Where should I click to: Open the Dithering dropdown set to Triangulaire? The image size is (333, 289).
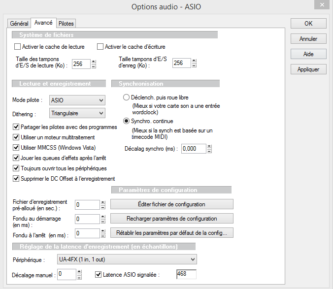point(77,113)
